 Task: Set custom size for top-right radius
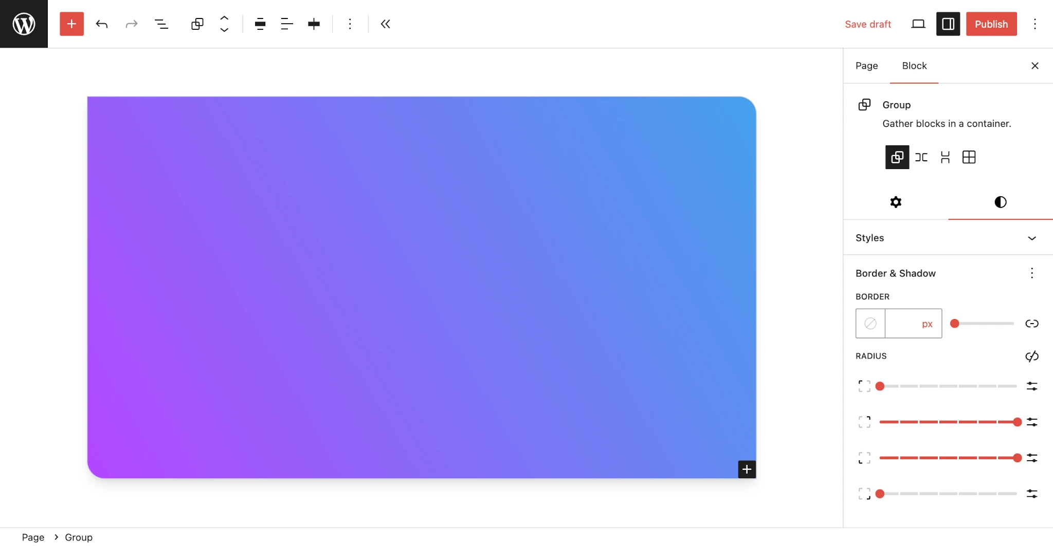1032,422
